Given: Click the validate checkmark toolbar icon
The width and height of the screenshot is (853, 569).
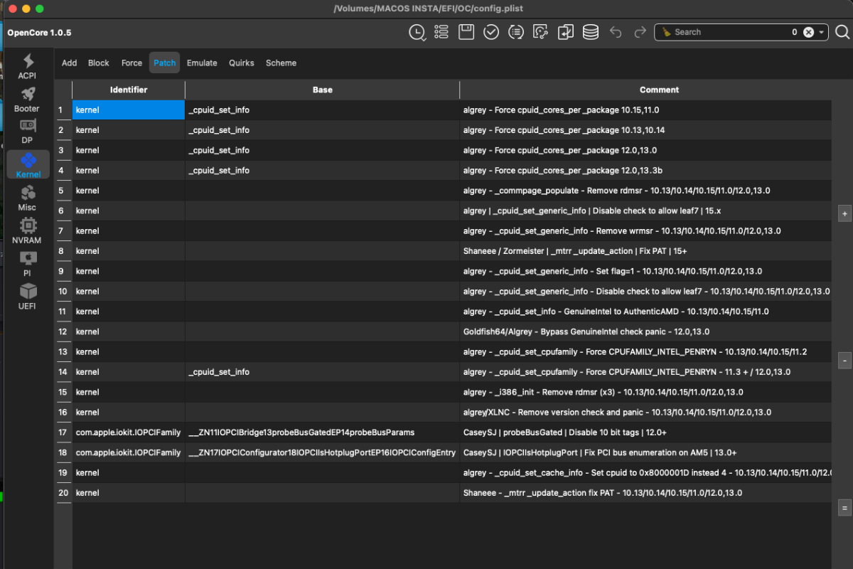Looking at the screenshot, I should click(491, 32).
